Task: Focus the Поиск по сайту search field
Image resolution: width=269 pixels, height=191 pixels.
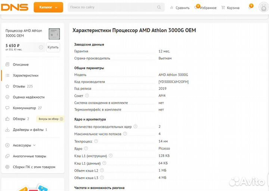Action: (x=116, y=7)
